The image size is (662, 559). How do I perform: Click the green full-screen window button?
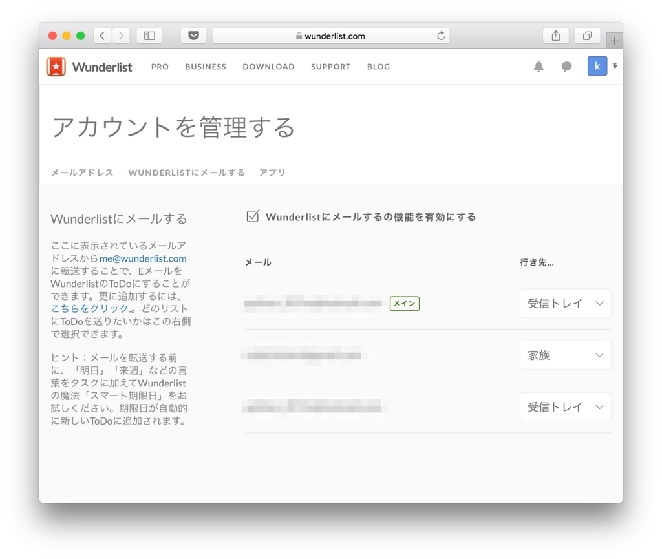[x=80, y=36]
